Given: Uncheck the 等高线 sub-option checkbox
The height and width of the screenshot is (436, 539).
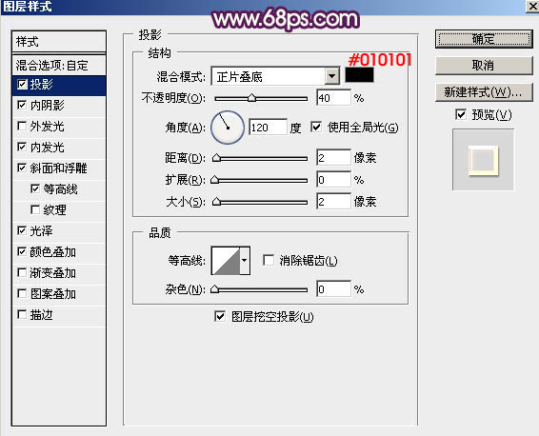Looking at the screenshot, I should click(x=35, y=188).
